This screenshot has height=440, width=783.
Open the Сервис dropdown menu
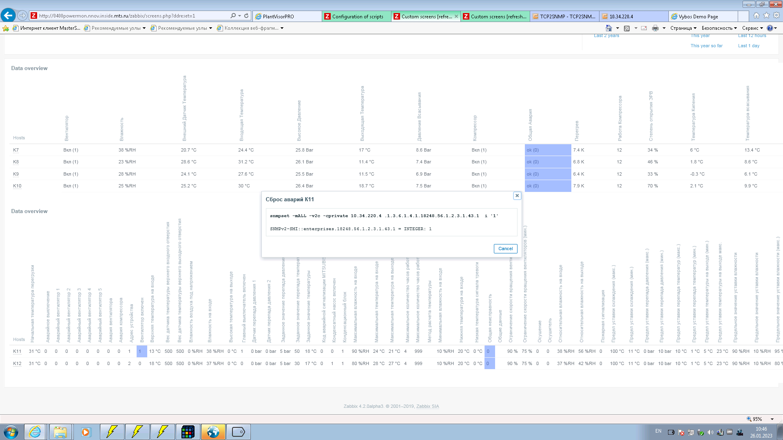[x=752, y=28]
